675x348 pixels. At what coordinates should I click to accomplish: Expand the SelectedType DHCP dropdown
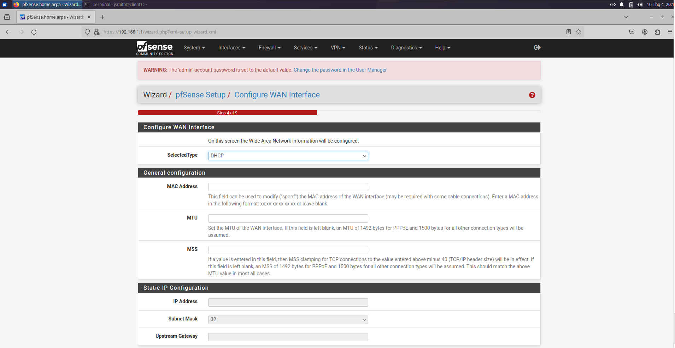(x=288, y=156)
